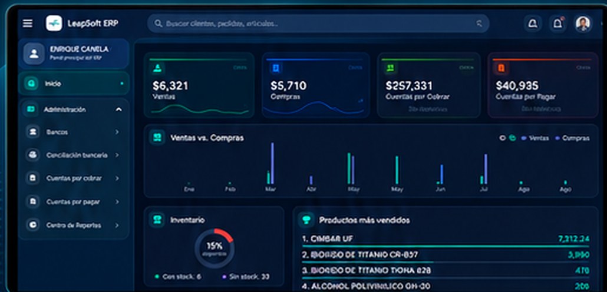Click the search magnifier icon

(x=158, y=24)
